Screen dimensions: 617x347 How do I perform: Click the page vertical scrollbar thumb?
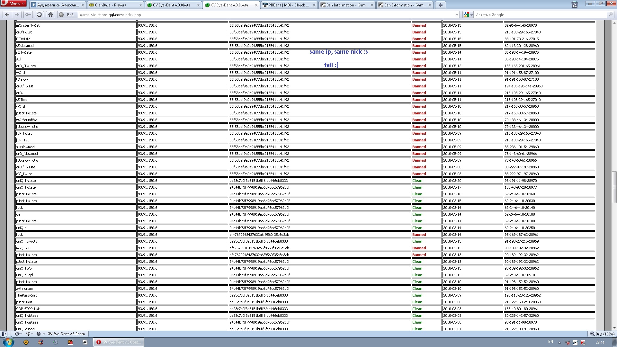(x=614, y=187)
